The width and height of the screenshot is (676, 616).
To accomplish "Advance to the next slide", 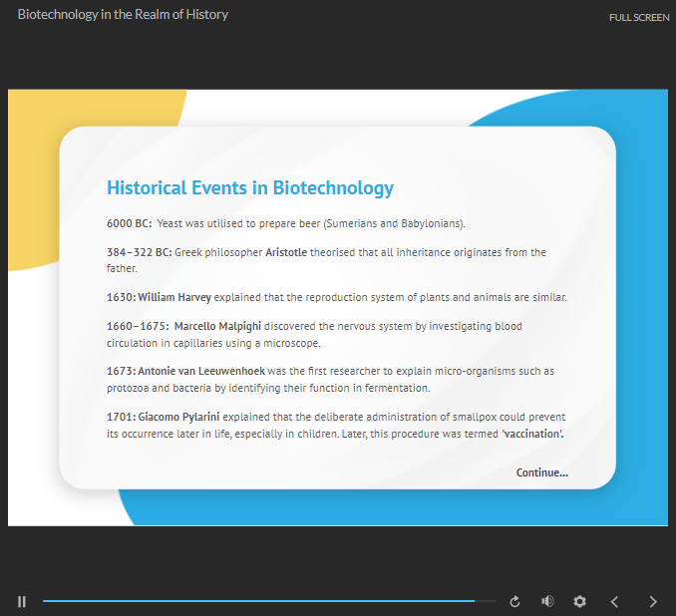I will [x=653, y=601].
